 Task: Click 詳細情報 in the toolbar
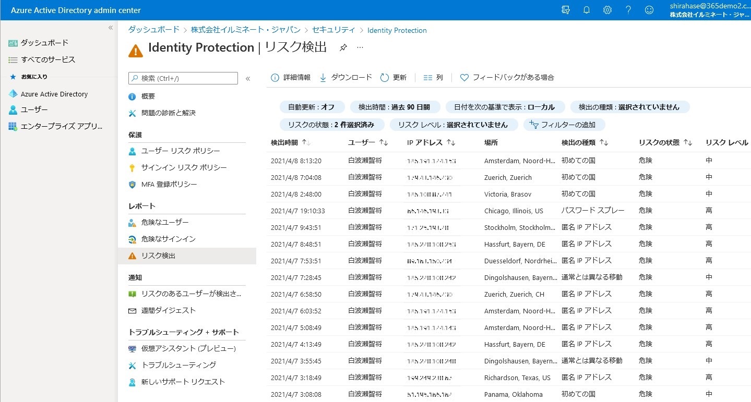(291, 77)
